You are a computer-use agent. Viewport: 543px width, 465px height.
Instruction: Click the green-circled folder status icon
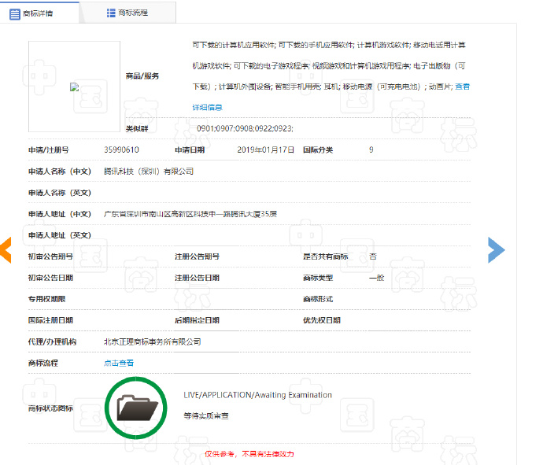pyautogui.click(x=138, y=407)
